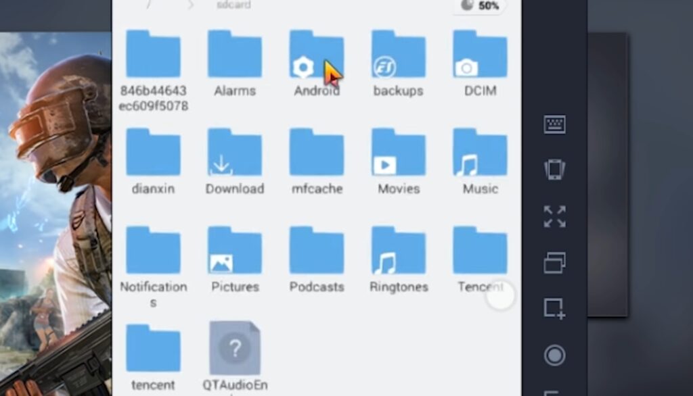Click the rotate screen icon

click(x=554, y=170)
